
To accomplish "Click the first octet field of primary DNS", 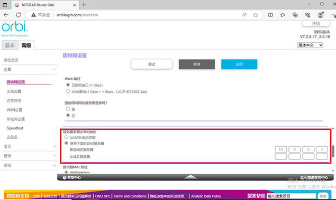I will (x=281, y=149).
